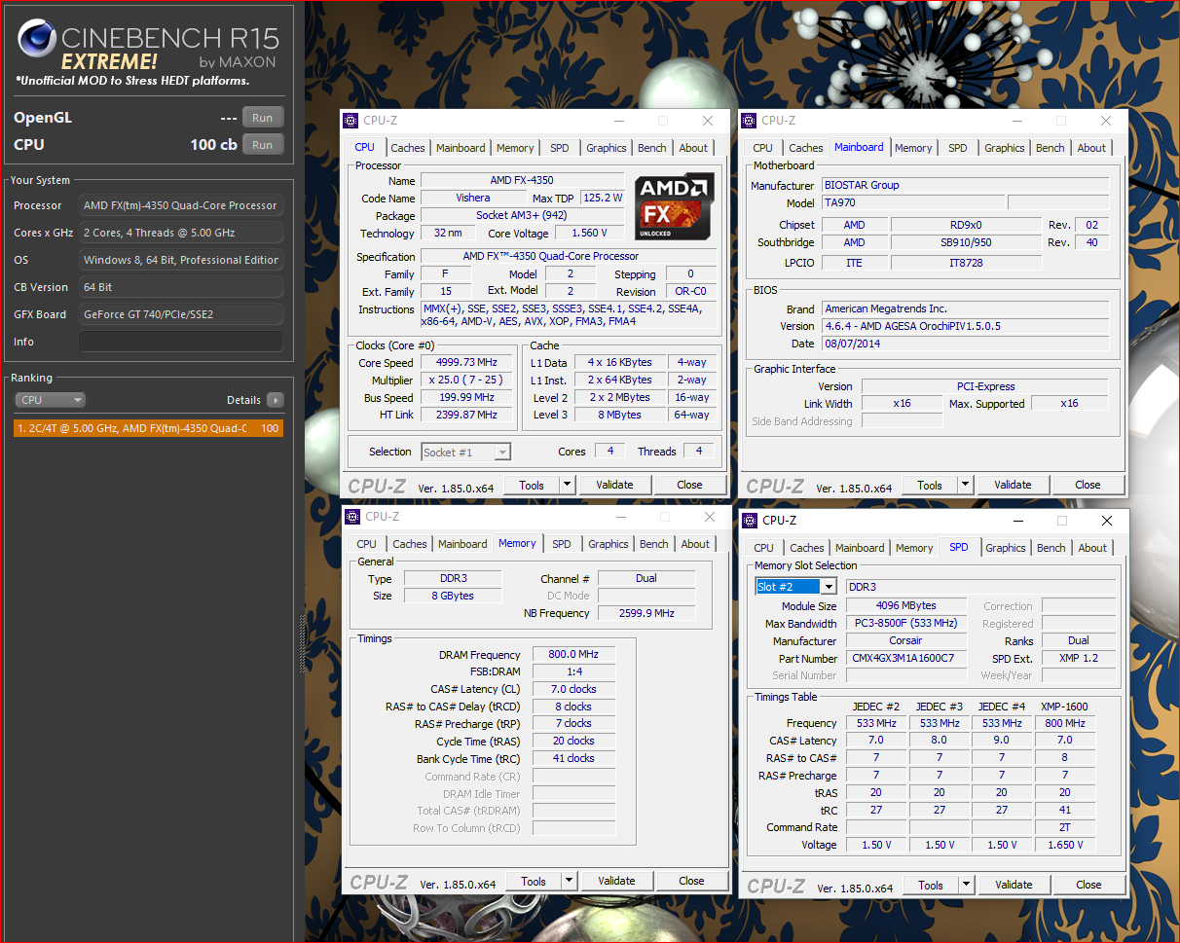Image resolution: width=1180 pixels, height=943 pixels.
Task: Click the core voltage value '1.560 V'
Action: tap(589, 234)
